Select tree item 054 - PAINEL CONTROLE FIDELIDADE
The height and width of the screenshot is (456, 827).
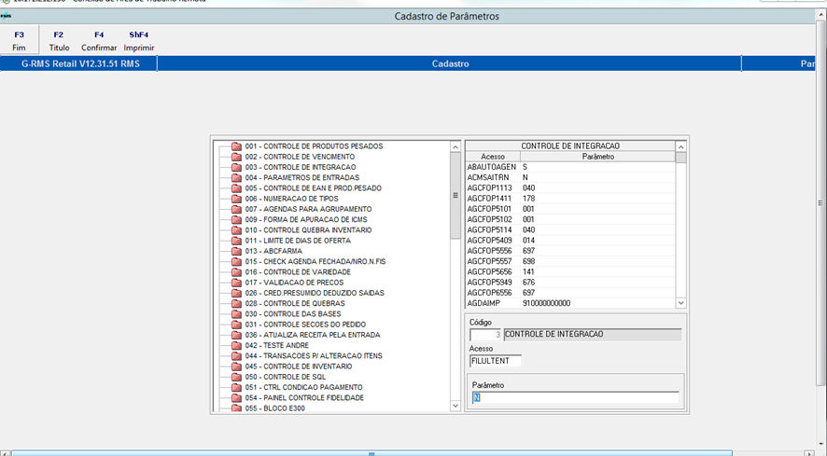[x=304, y=397]
